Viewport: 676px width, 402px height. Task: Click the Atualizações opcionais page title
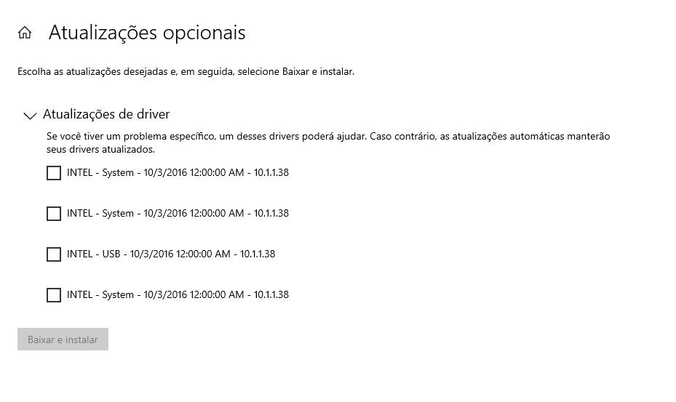click(x=147, y=33)
